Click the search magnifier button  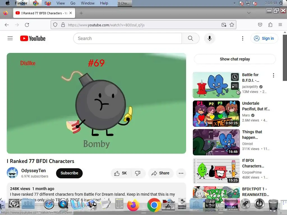pos(190,38)
